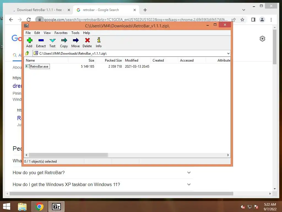
Task: Close the retrobar Google Search tab
Action: coord(134,10)
